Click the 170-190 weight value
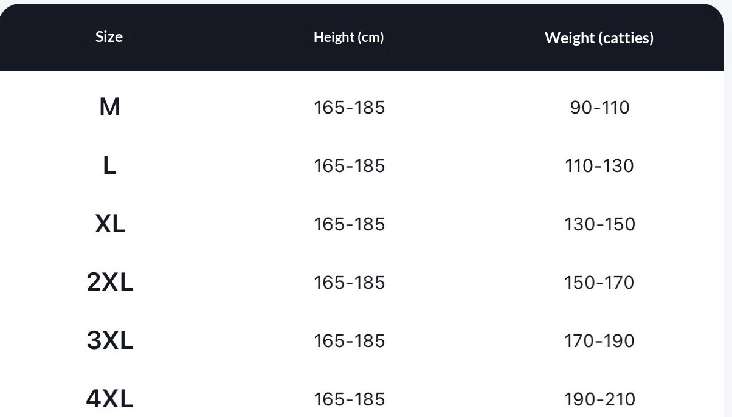Screen dimensions: 732x417 599,341
